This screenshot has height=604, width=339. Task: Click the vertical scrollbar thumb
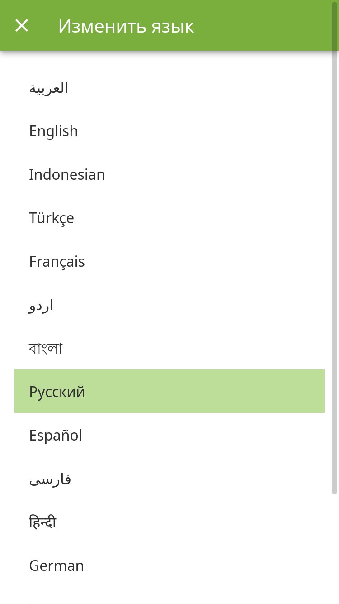coord(334,272)
